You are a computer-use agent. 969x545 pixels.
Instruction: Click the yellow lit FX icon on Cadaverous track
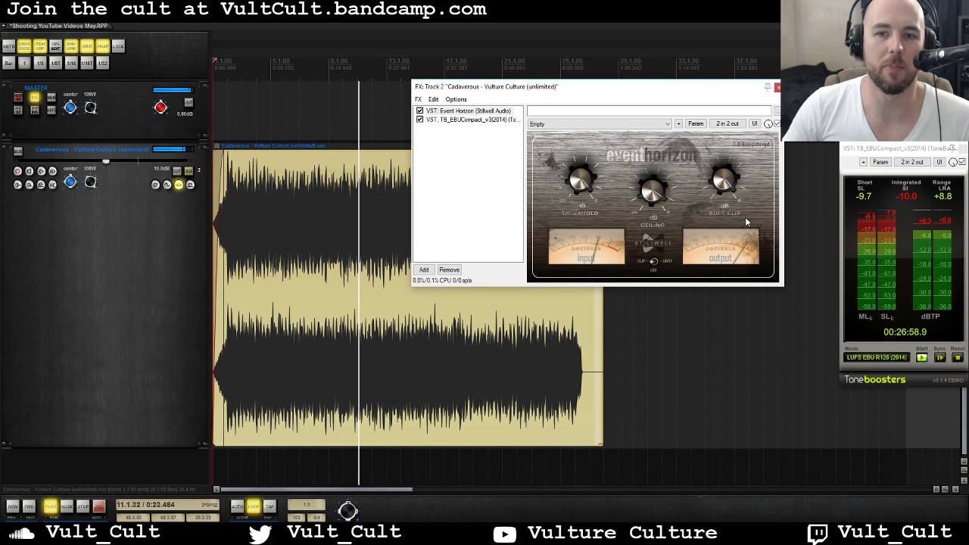(179, 185)
